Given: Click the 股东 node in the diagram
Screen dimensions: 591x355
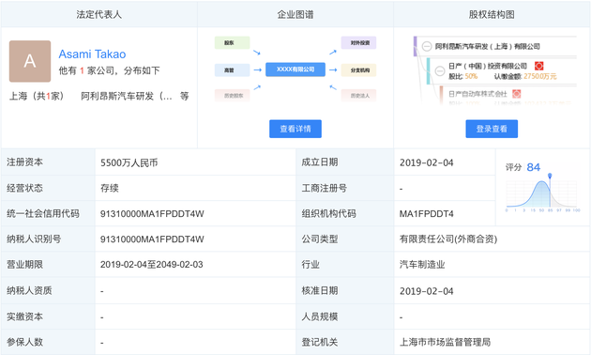Looking at the screenshot, I should pyautogui.click(x=233, y=42).
